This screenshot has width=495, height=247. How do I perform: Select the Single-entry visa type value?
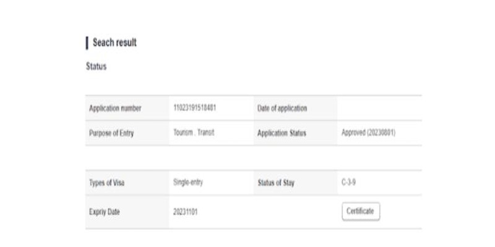pos(188,183)
